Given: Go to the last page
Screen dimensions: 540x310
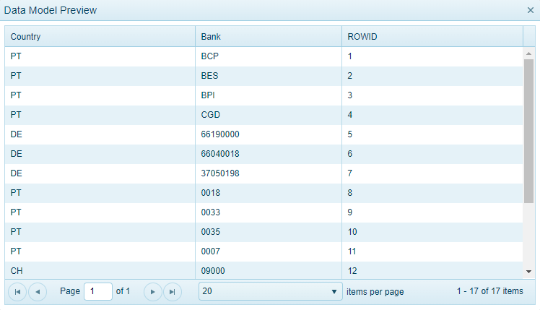Looking at the screenshot, I should [171, 291].
